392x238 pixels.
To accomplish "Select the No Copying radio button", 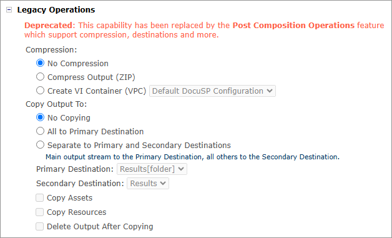I will click(x=40, y=117).
